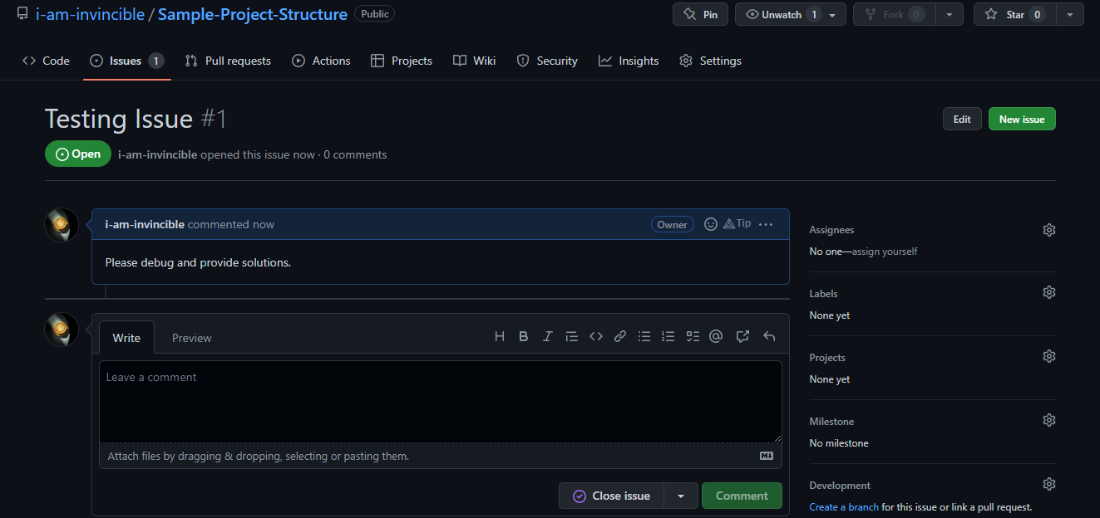Insert a saved reply using arrow icon

[x=769, y=336]
